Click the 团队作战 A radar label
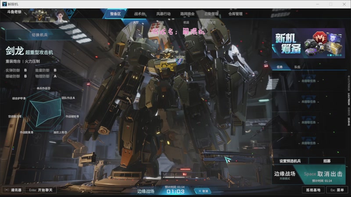 (68, 98)
